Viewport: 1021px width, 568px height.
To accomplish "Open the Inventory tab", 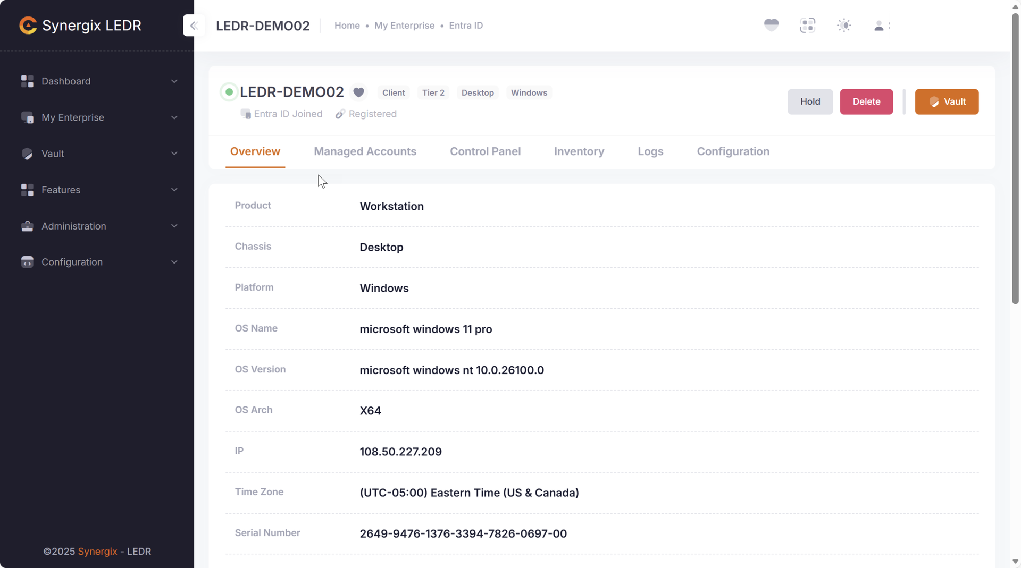I will coord(579,151).
